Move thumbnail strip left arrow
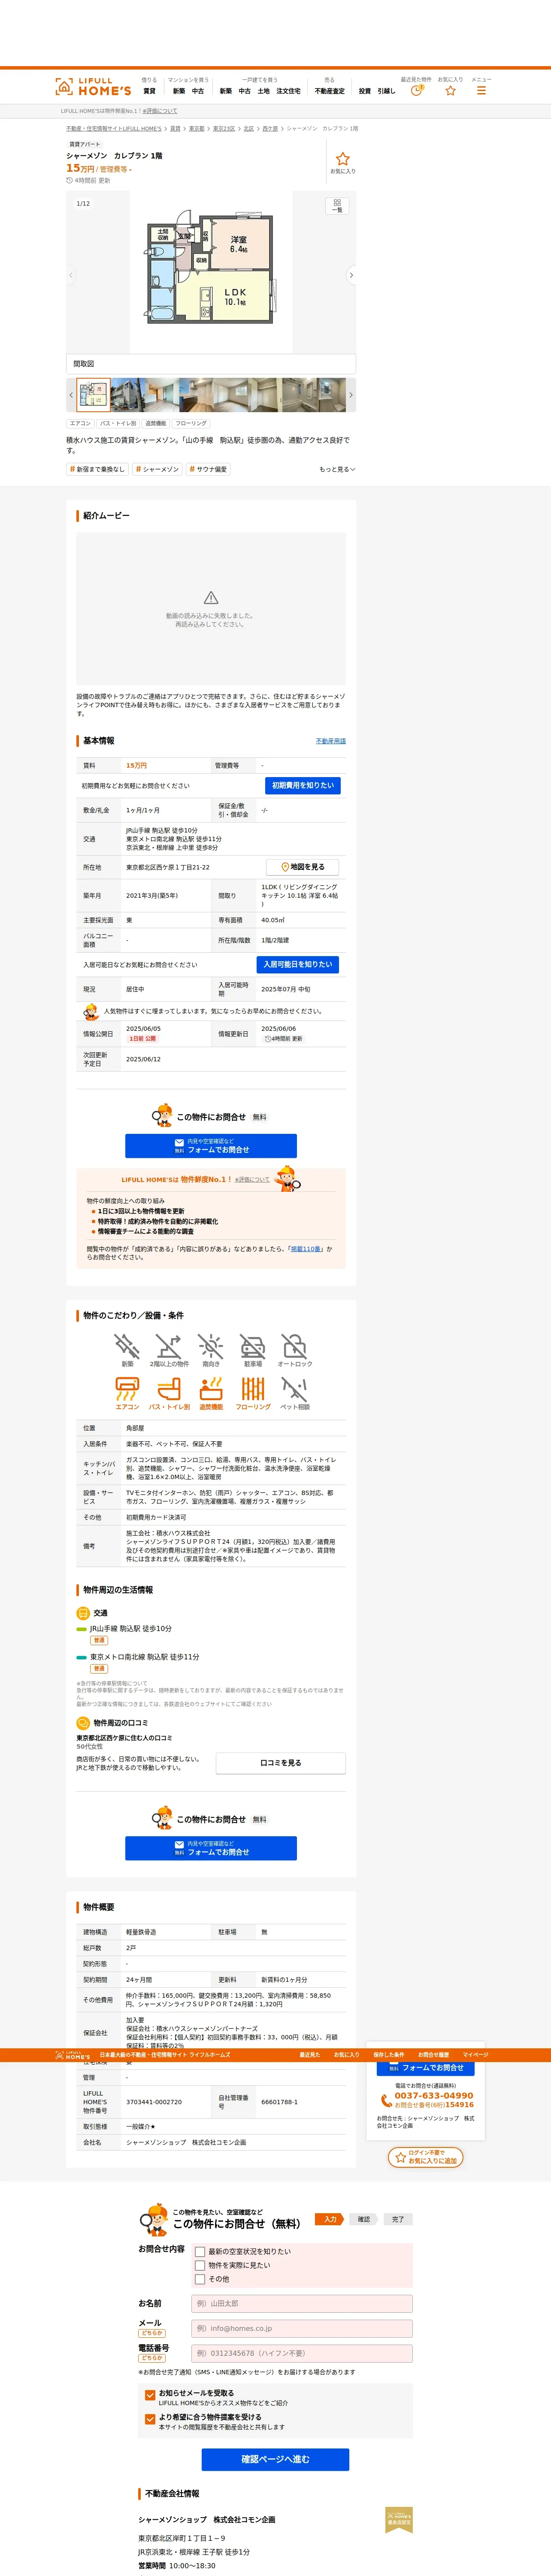This screenshot has height=2576, width=551. (x=70, y=395)
